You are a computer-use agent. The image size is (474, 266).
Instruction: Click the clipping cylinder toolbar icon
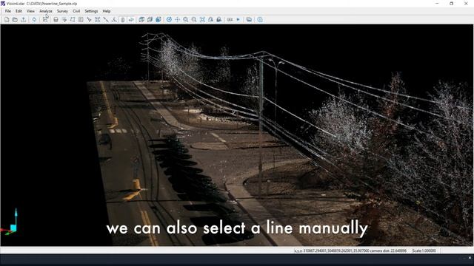[x=122, y=20]
